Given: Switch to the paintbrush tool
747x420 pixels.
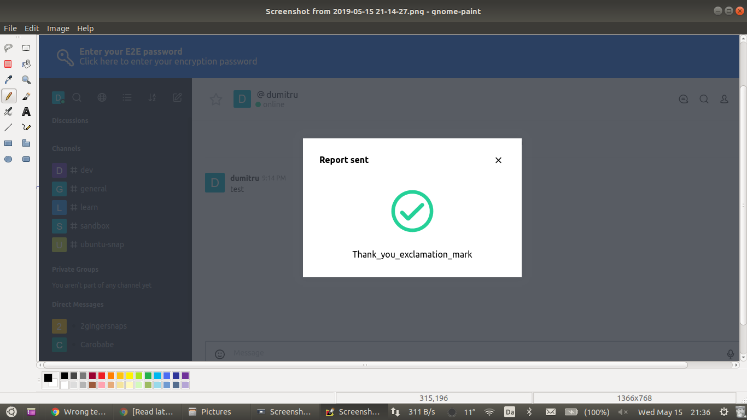Looking at the screenshot, I should (x=26, y=96).
